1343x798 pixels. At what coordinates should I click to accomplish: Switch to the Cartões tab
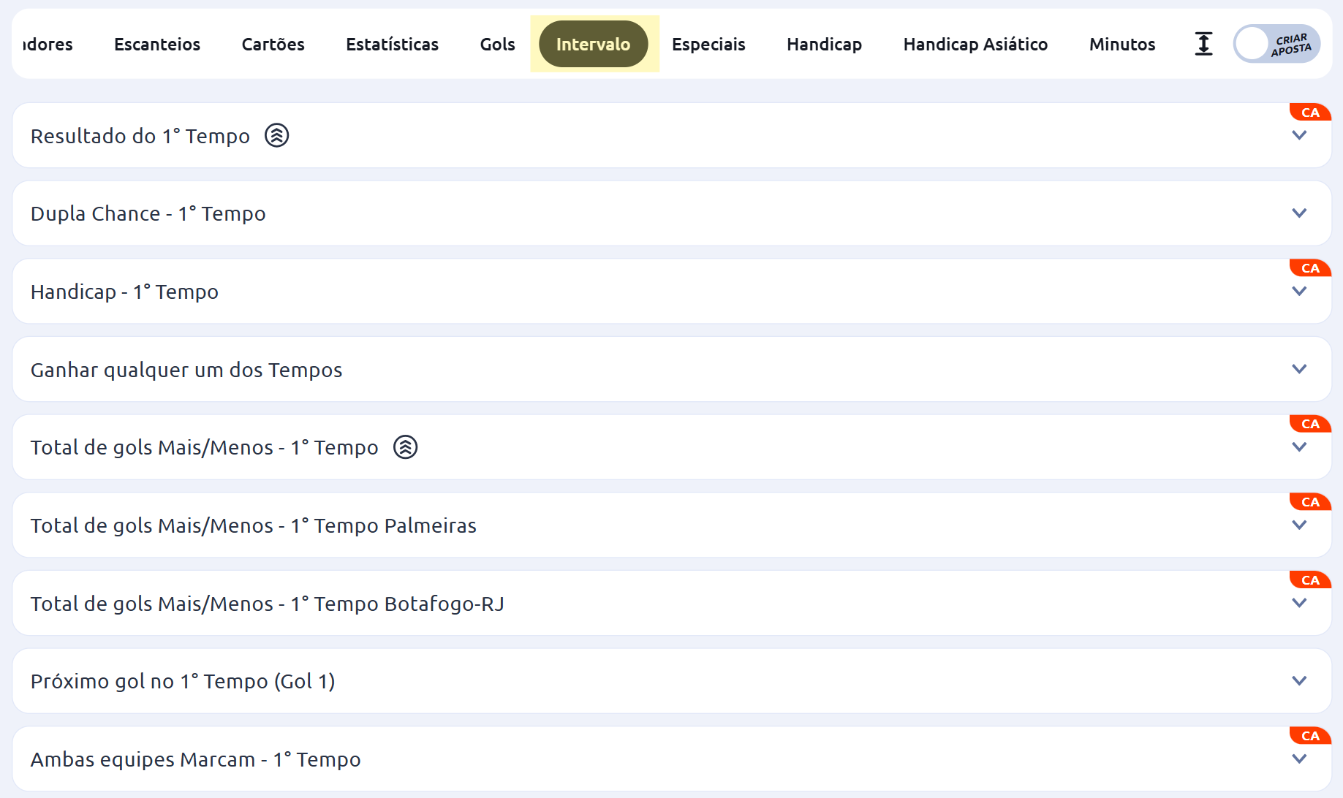[x=273, y=45]
